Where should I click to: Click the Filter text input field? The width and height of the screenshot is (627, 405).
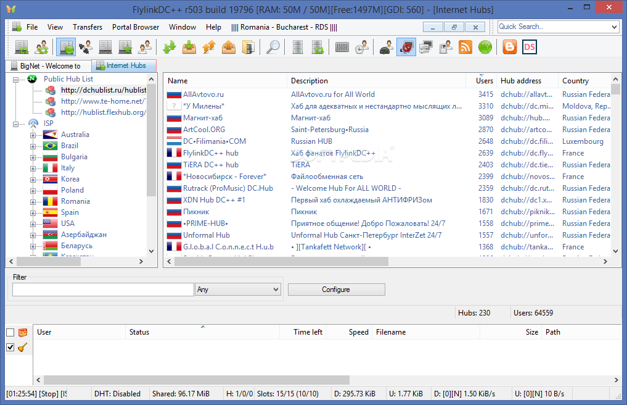[103, 289]
